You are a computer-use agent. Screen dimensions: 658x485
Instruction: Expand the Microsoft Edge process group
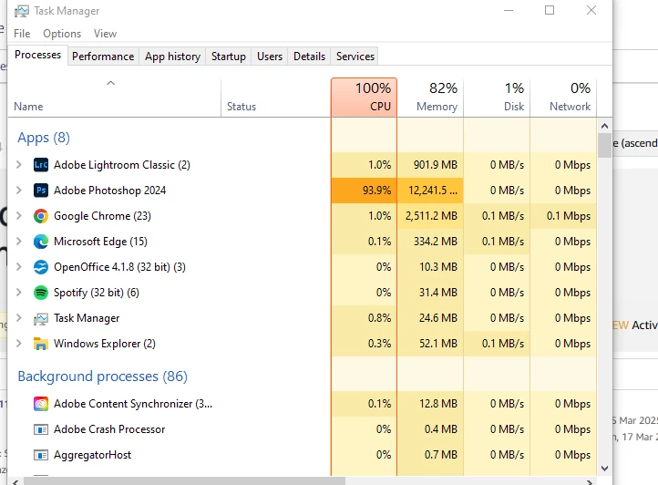pyautogui.click(x=19, y=242)
